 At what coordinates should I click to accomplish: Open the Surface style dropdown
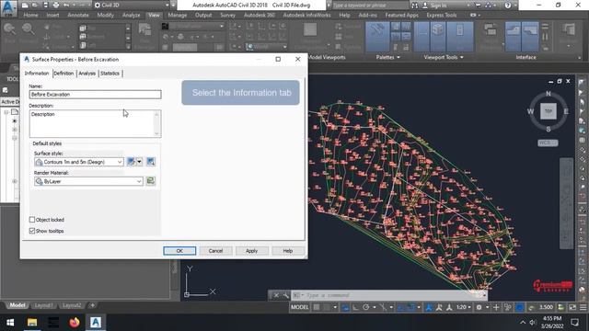(x=78, y=162)
